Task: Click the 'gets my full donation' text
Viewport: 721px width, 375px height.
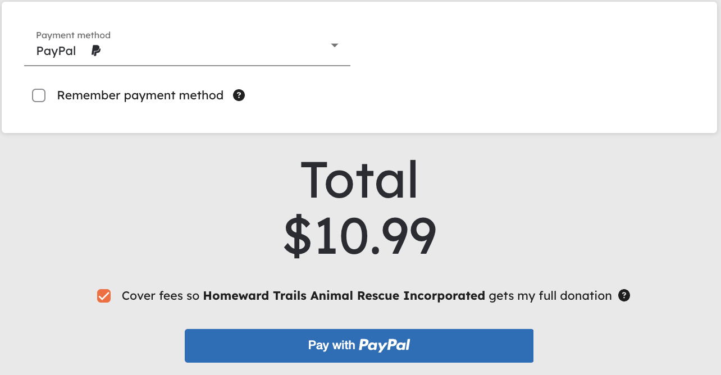Action: (550, 296)
